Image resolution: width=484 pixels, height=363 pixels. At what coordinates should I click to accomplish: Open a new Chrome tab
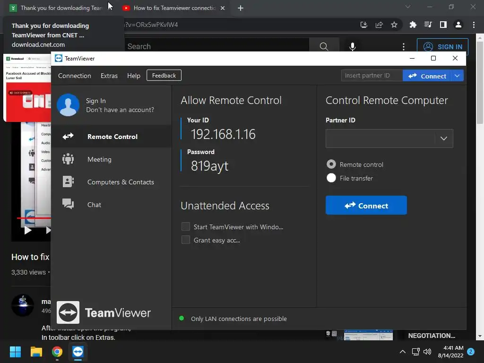pyautogui.click(x=241, y=8)
